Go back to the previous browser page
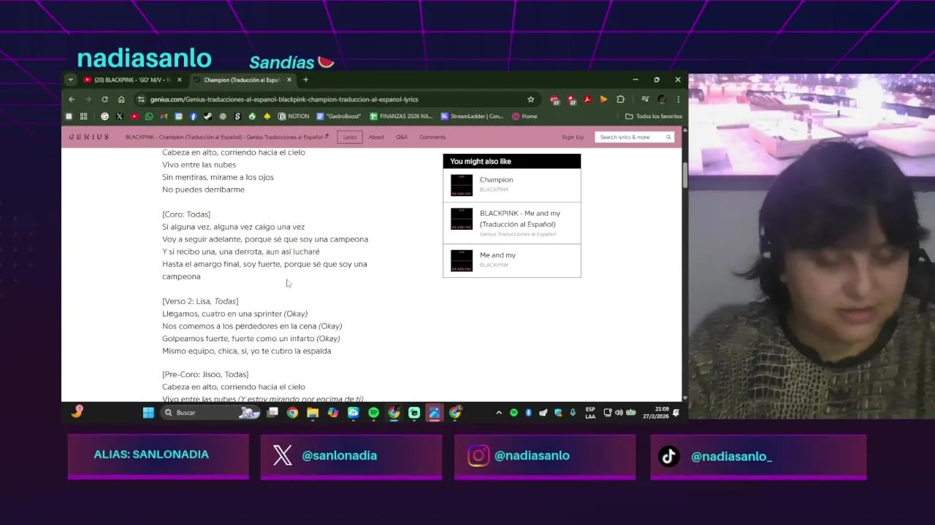 click(x=72, y=99)
